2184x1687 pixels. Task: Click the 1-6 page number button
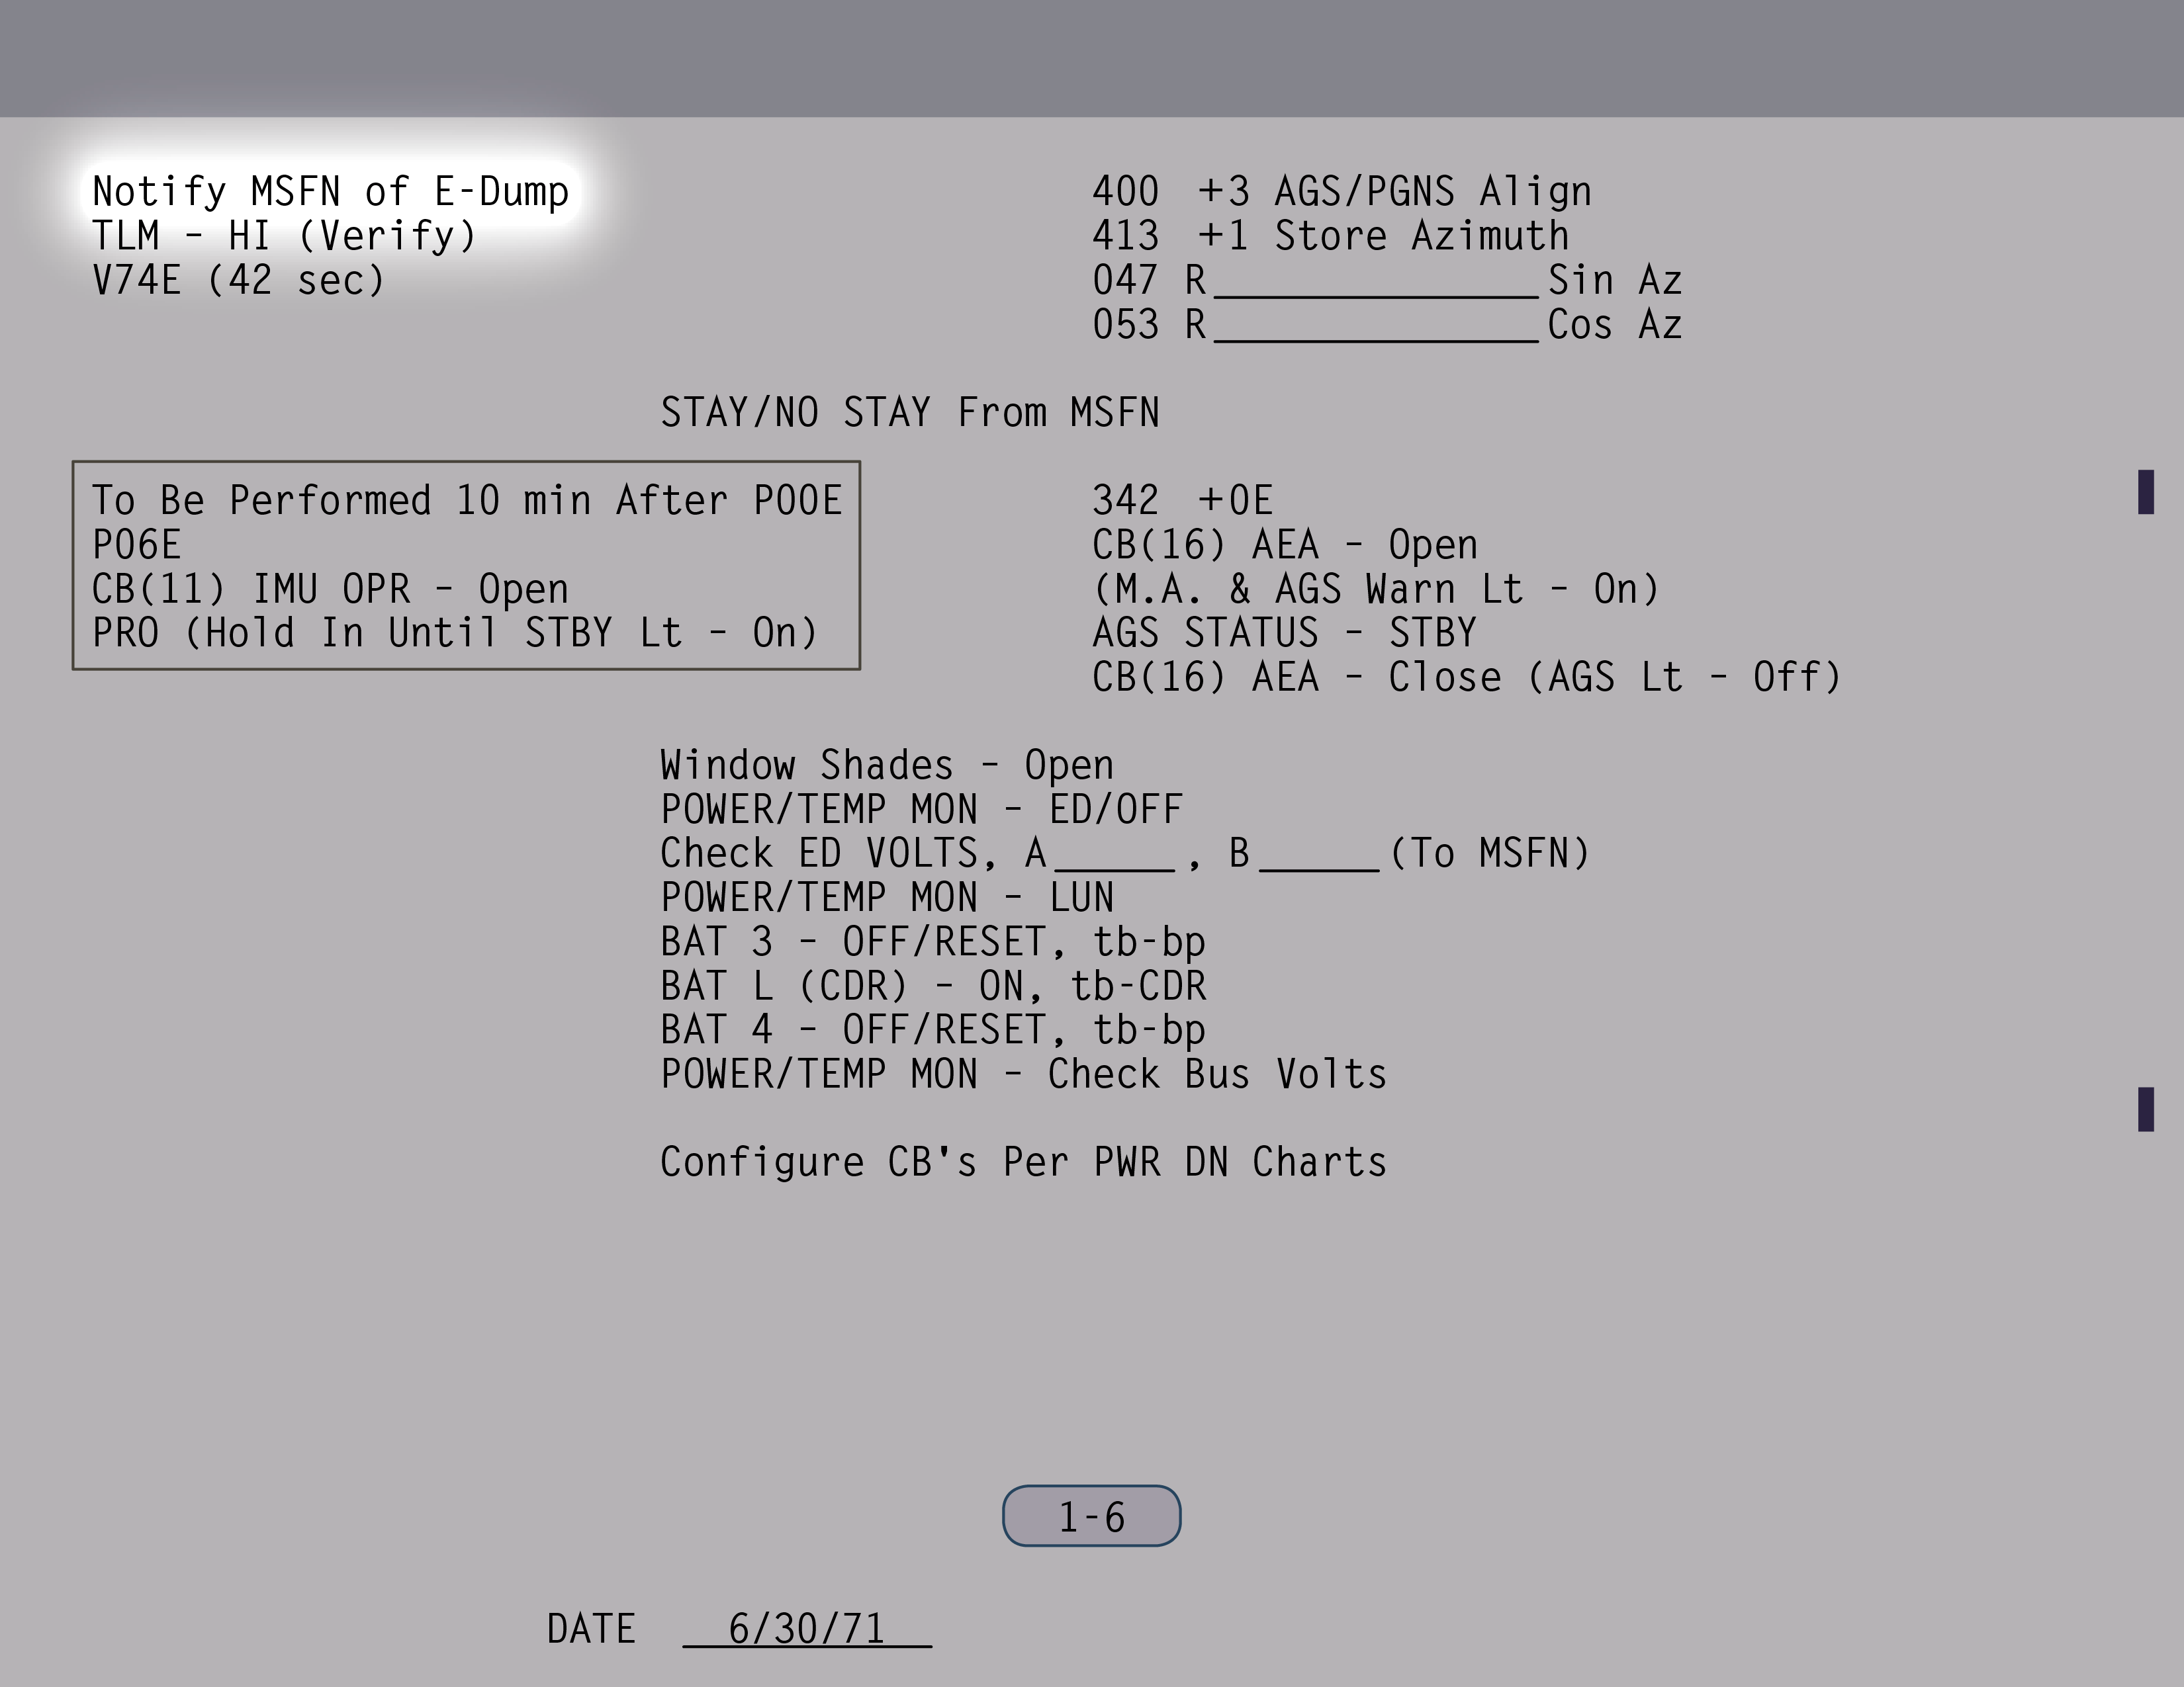click(x=1091, y=1516)
